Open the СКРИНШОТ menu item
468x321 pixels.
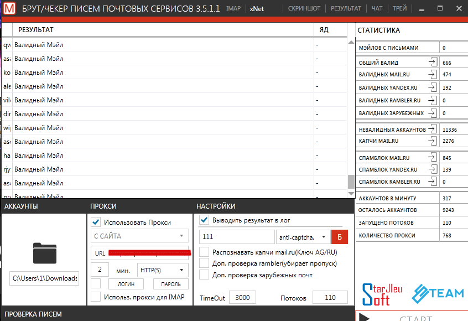coord(304,8)
